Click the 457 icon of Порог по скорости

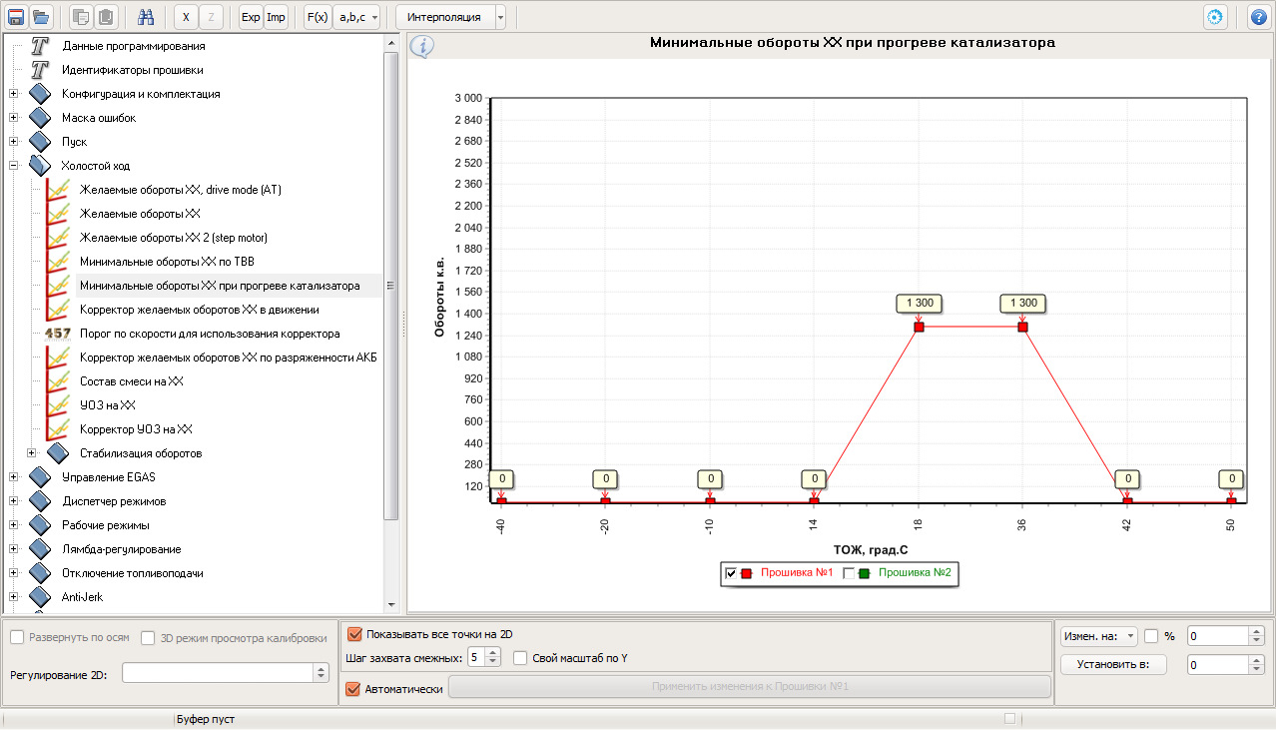[58, 334]
